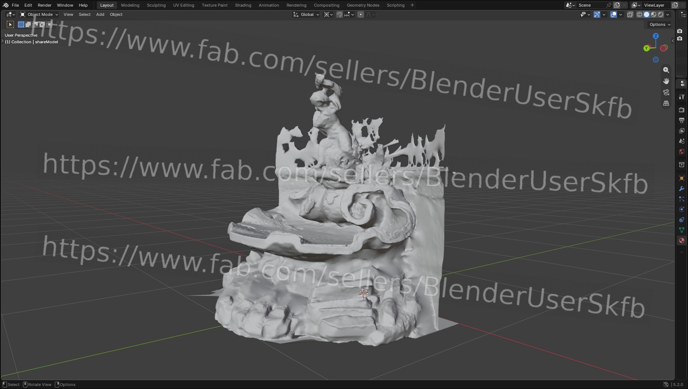Open the editor type dropdown
This screenshot has height=389, width=688.
[10, 15]
